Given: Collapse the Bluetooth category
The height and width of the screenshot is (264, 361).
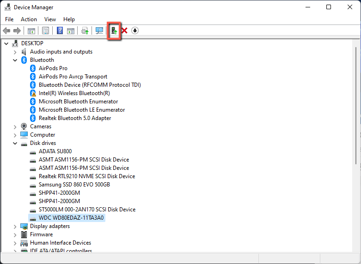Looking at the screenshot, I should click(15, 60).
